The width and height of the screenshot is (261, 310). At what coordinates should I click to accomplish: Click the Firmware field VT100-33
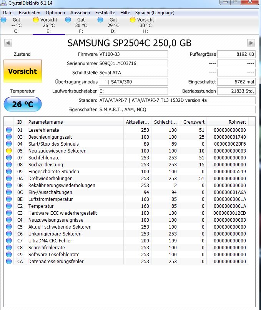tap(133, 54)
